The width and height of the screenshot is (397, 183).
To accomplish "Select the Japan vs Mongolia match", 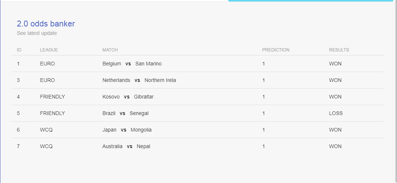I will (x=127, y=130).
